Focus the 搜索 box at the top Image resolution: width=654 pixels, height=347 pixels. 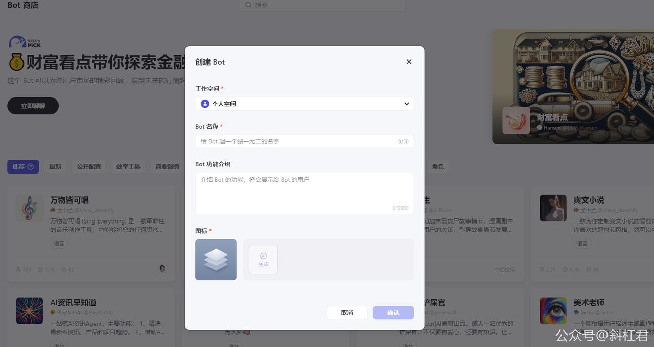click(x=322, y=5)
